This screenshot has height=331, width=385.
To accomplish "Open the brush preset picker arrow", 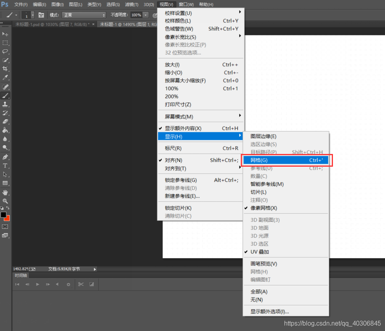I will [33, 15].
